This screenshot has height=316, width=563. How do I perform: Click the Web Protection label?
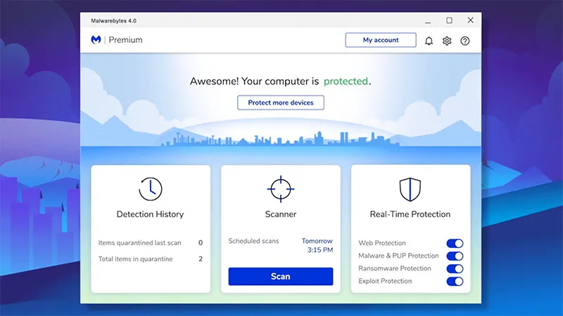point(382,243)
